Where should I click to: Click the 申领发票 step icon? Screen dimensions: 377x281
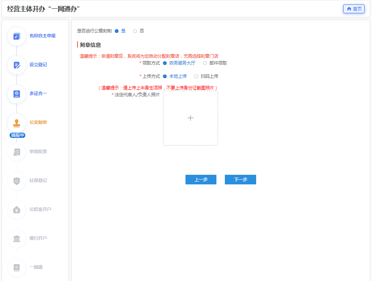click(16, 152)
